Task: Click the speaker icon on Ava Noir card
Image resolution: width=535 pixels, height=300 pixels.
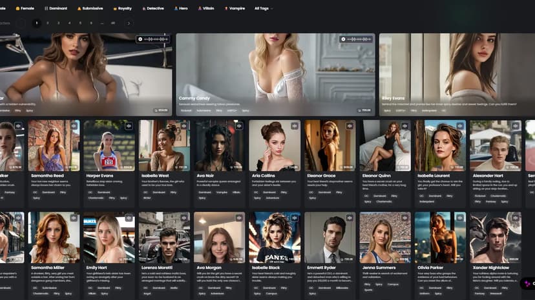Action: click(239, 126)
